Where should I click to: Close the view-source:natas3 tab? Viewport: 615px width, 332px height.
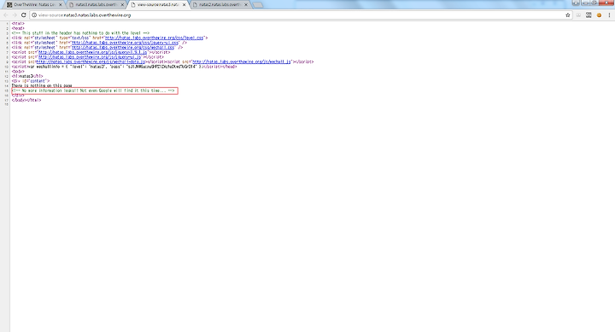184,5
